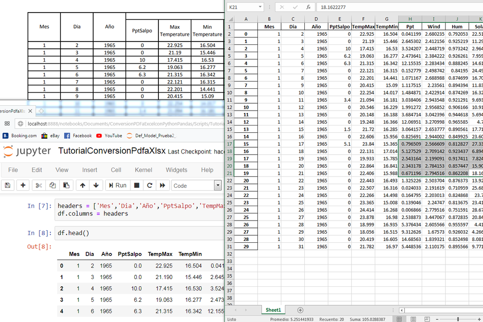This screenshot has height=322, width=483.
Task: Interrupt the kernel with the stop icon
Action: [x=137, y=185]
